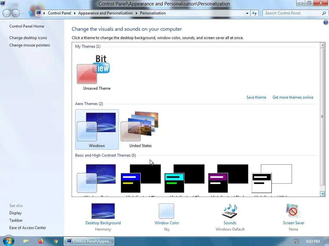Viewport: 329px width, 246px height.
Task: Click Appearance and Personalization breadcrumb
Action: (x=105, y=13)
